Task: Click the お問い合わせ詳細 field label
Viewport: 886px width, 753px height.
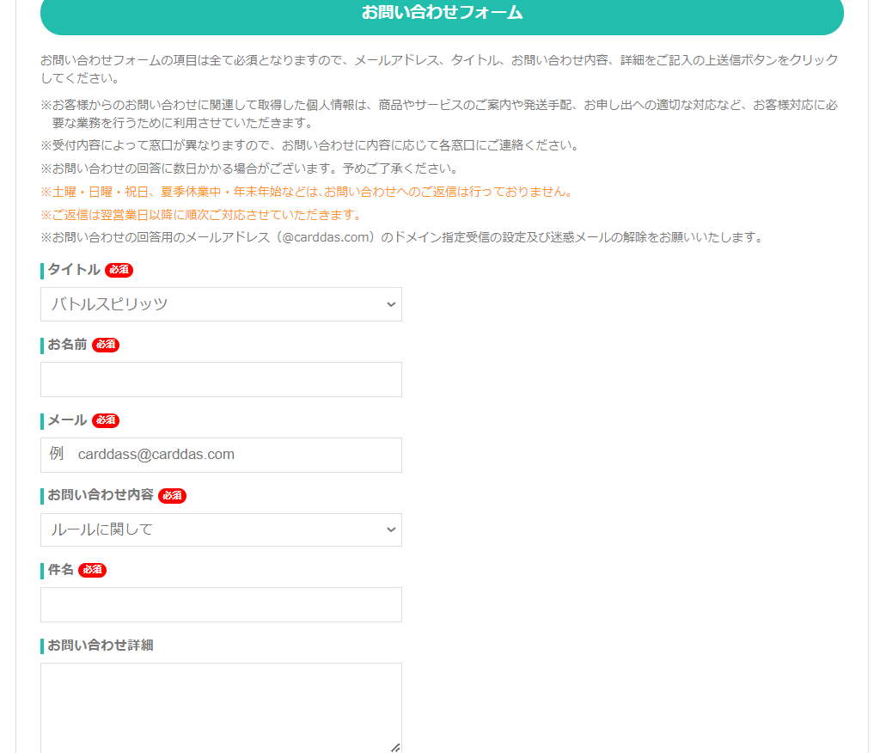Action: (101, 645)
